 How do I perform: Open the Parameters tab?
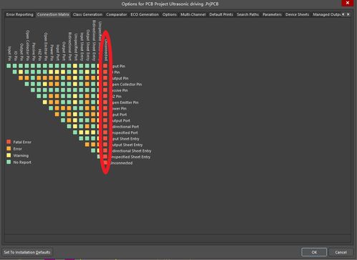point(272,14)
